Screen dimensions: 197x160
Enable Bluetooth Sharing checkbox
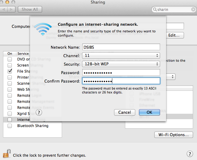pyautogui.click(x=10, y=126)
